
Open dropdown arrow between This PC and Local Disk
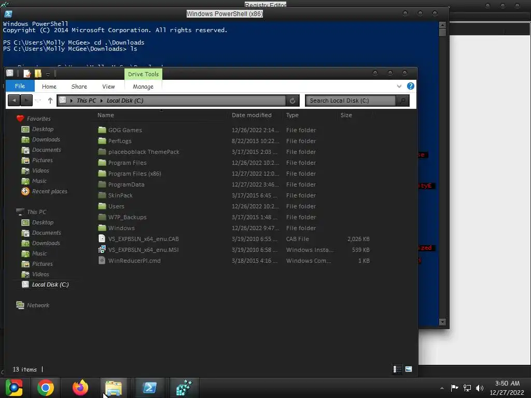coord(101,101)
